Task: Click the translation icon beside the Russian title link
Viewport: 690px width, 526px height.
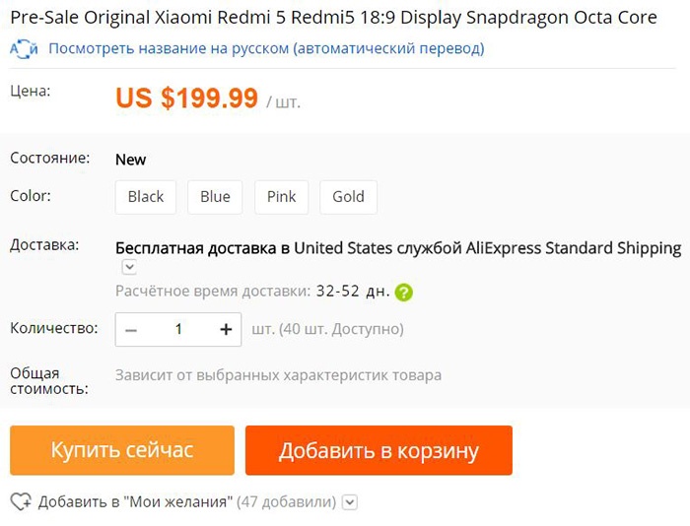Action: tap(24, 48)
